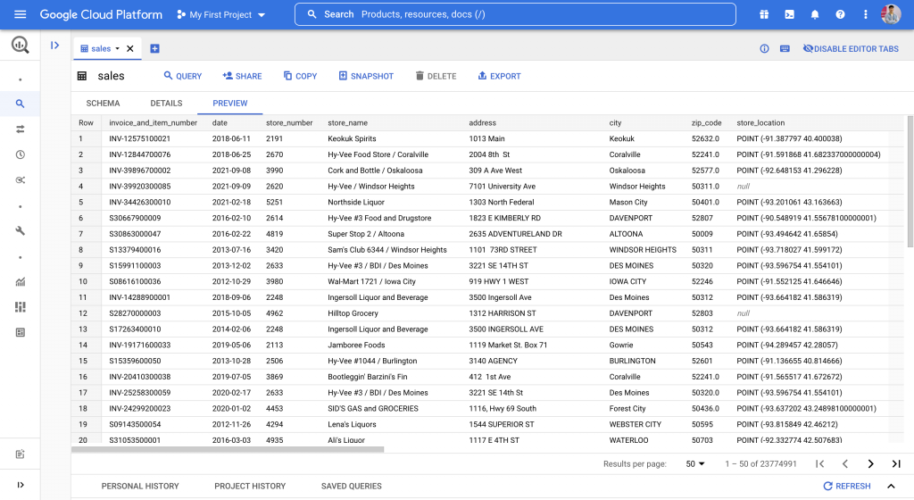Open Capacity management icon in sidebar
Viewport: 914px width, 500px height.
(20, 307)
